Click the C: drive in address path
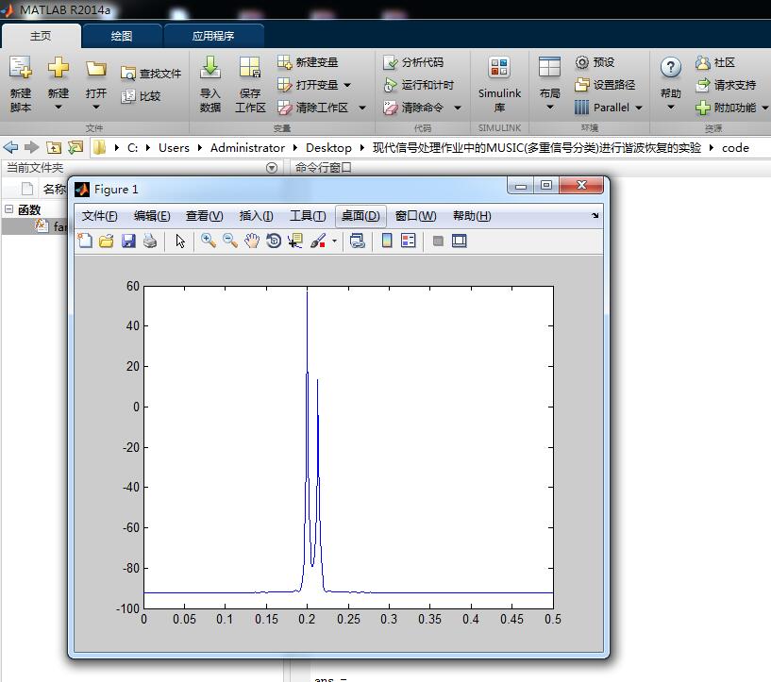Screen dimensions: 771x682 pos(132,147)
